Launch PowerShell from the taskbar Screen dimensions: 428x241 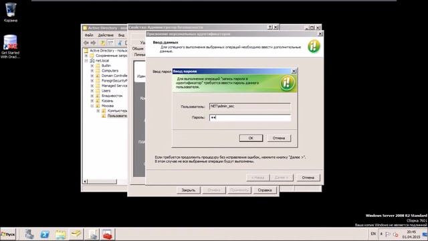pyautogui.click(x=45, y=234)
